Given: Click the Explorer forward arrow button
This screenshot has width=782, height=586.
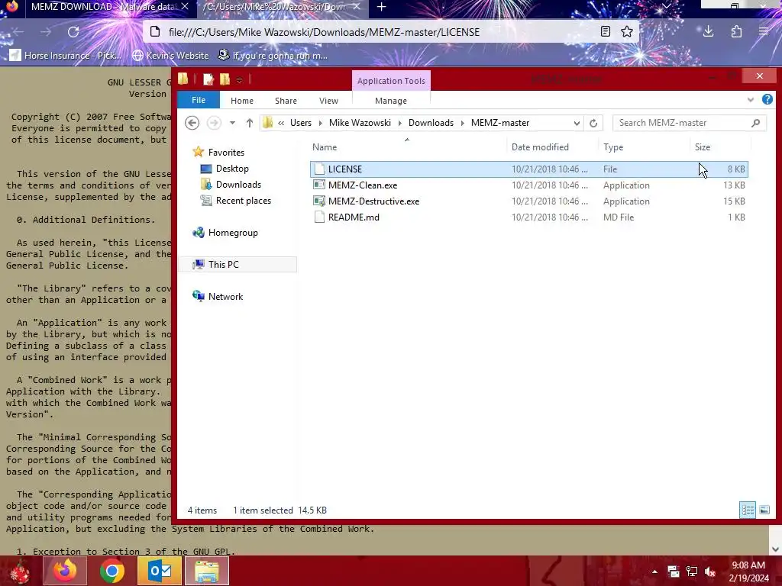Looking at the screenshot, I should click(214, 123).
